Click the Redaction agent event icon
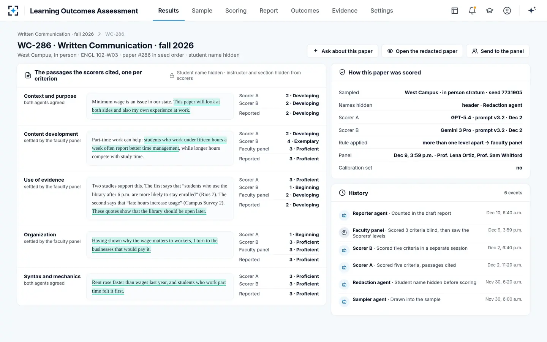 [344, 285]
